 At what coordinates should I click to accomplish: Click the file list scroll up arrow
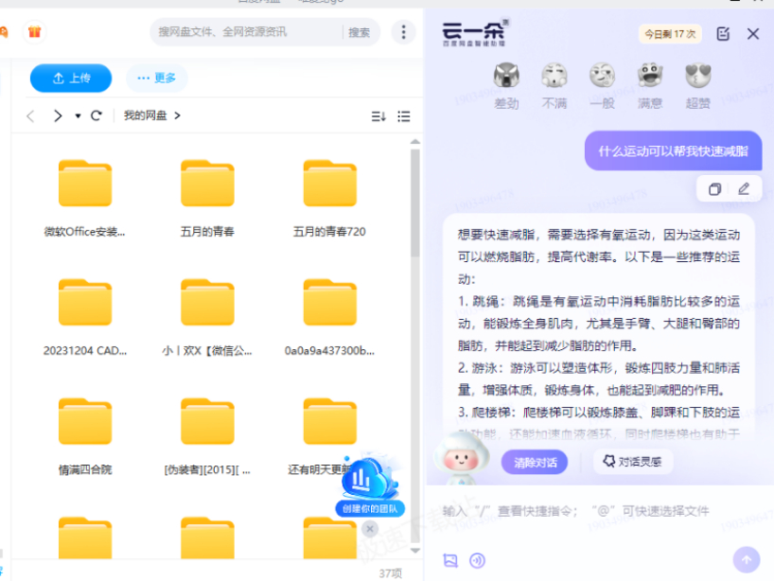[415, 142]
